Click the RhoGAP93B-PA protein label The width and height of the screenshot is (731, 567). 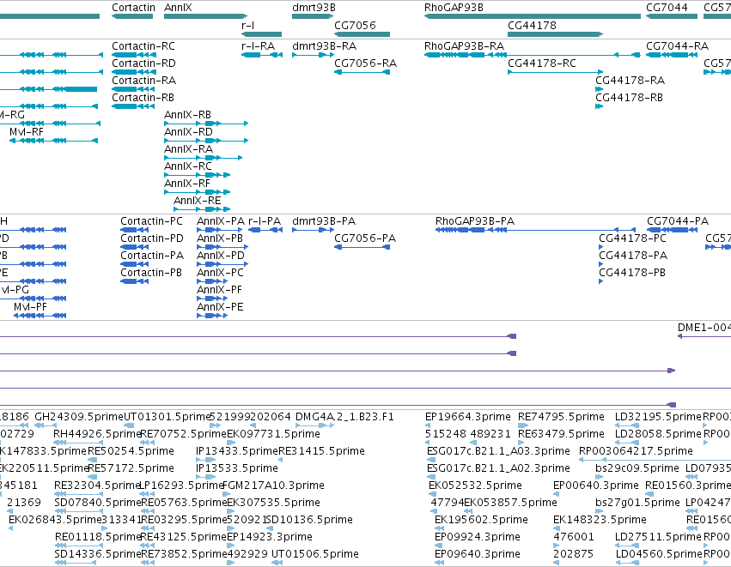pyautogui.click(x=474, y=221)
